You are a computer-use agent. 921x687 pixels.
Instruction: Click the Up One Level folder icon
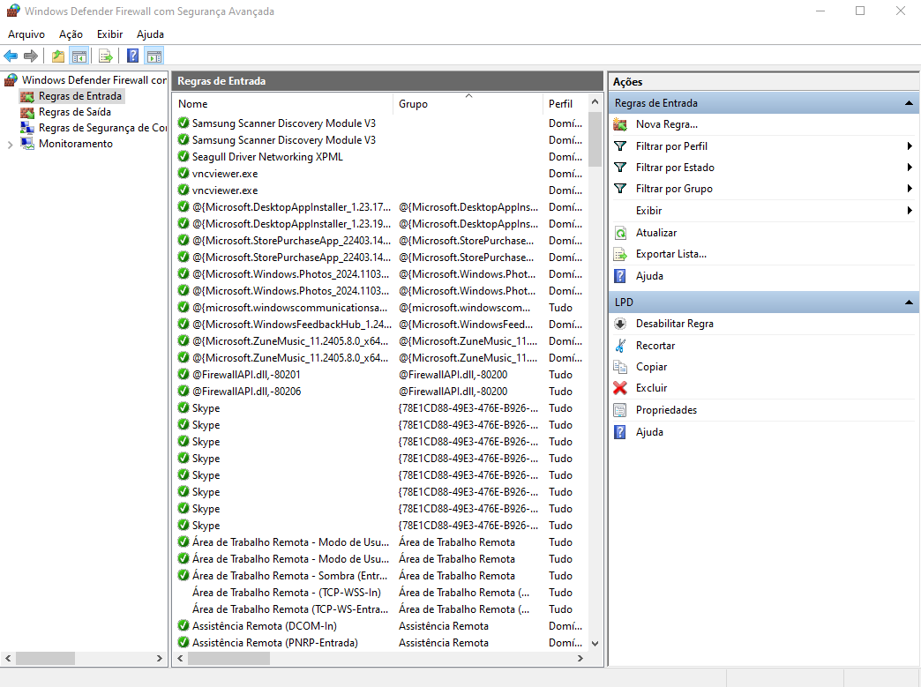pyautogui.click(x=58, y=56)
